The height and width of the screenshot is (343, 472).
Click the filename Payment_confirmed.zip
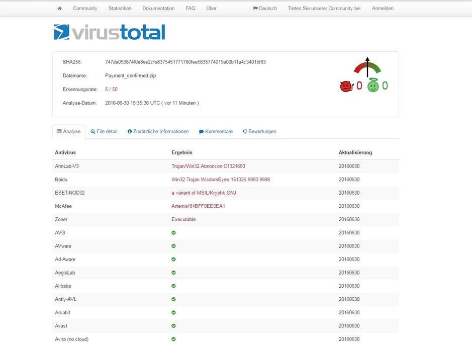(x=130, y=75)
